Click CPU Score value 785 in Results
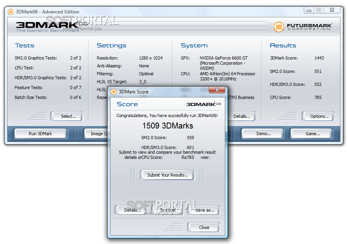348x244 pixels. 318,97
